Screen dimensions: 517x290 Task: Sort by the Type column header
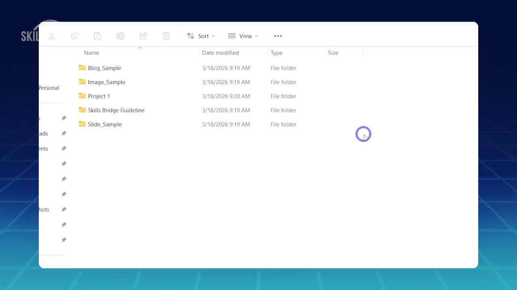click(x=277, y=53)
